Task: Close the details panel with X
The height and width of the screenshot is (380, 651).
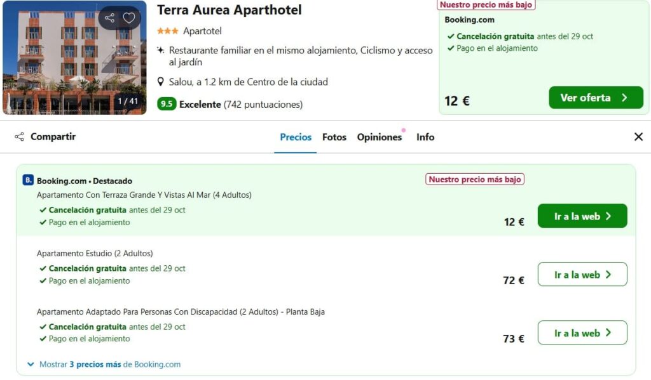Action: (638, 137)
